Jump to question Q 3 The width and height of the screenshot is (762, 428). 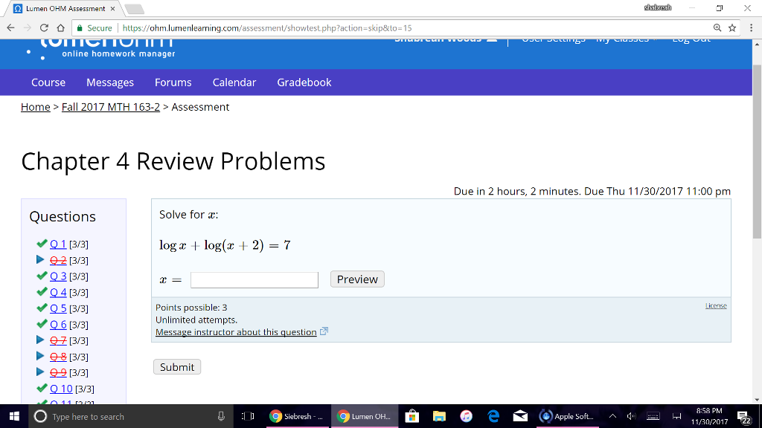tap(58, 276)
